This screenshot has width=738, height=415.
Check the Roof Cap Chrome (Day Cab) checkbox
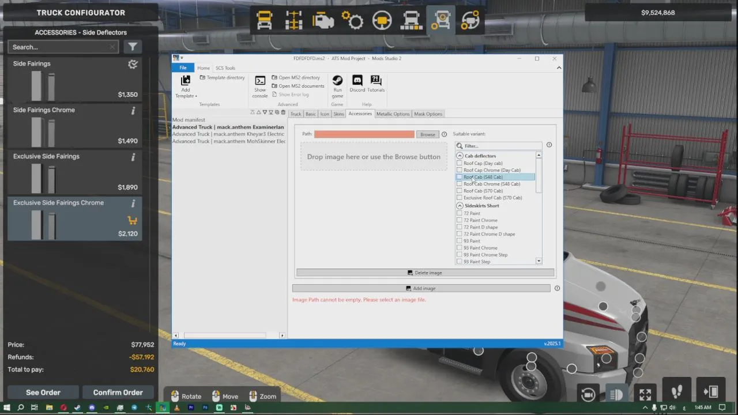click(x=460, y=170)
